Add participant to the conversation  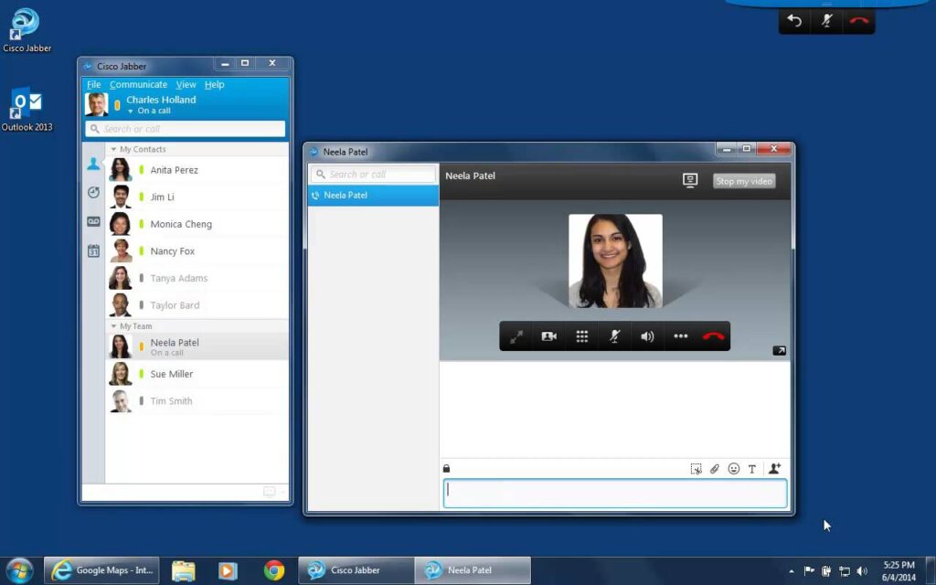(x=775, y=469)
